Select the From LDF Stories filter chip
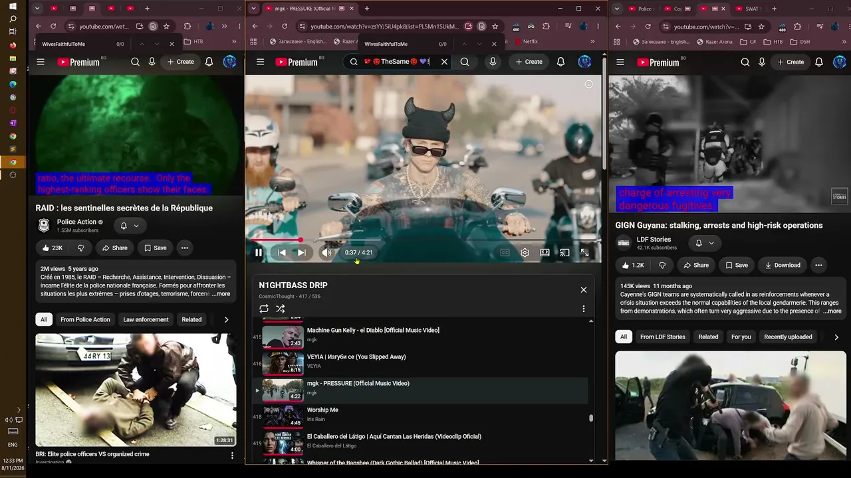The width and height of the screenshot is (851, 478). pos(662,337)
